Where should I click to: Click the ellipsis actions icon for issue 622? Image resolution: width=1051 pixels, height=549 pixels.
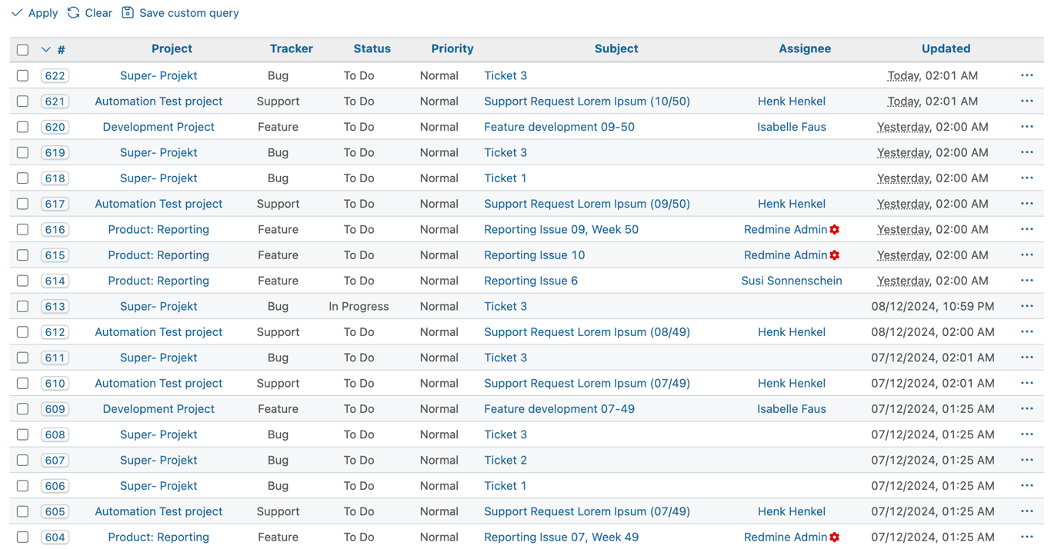[x=1026, y=75]
